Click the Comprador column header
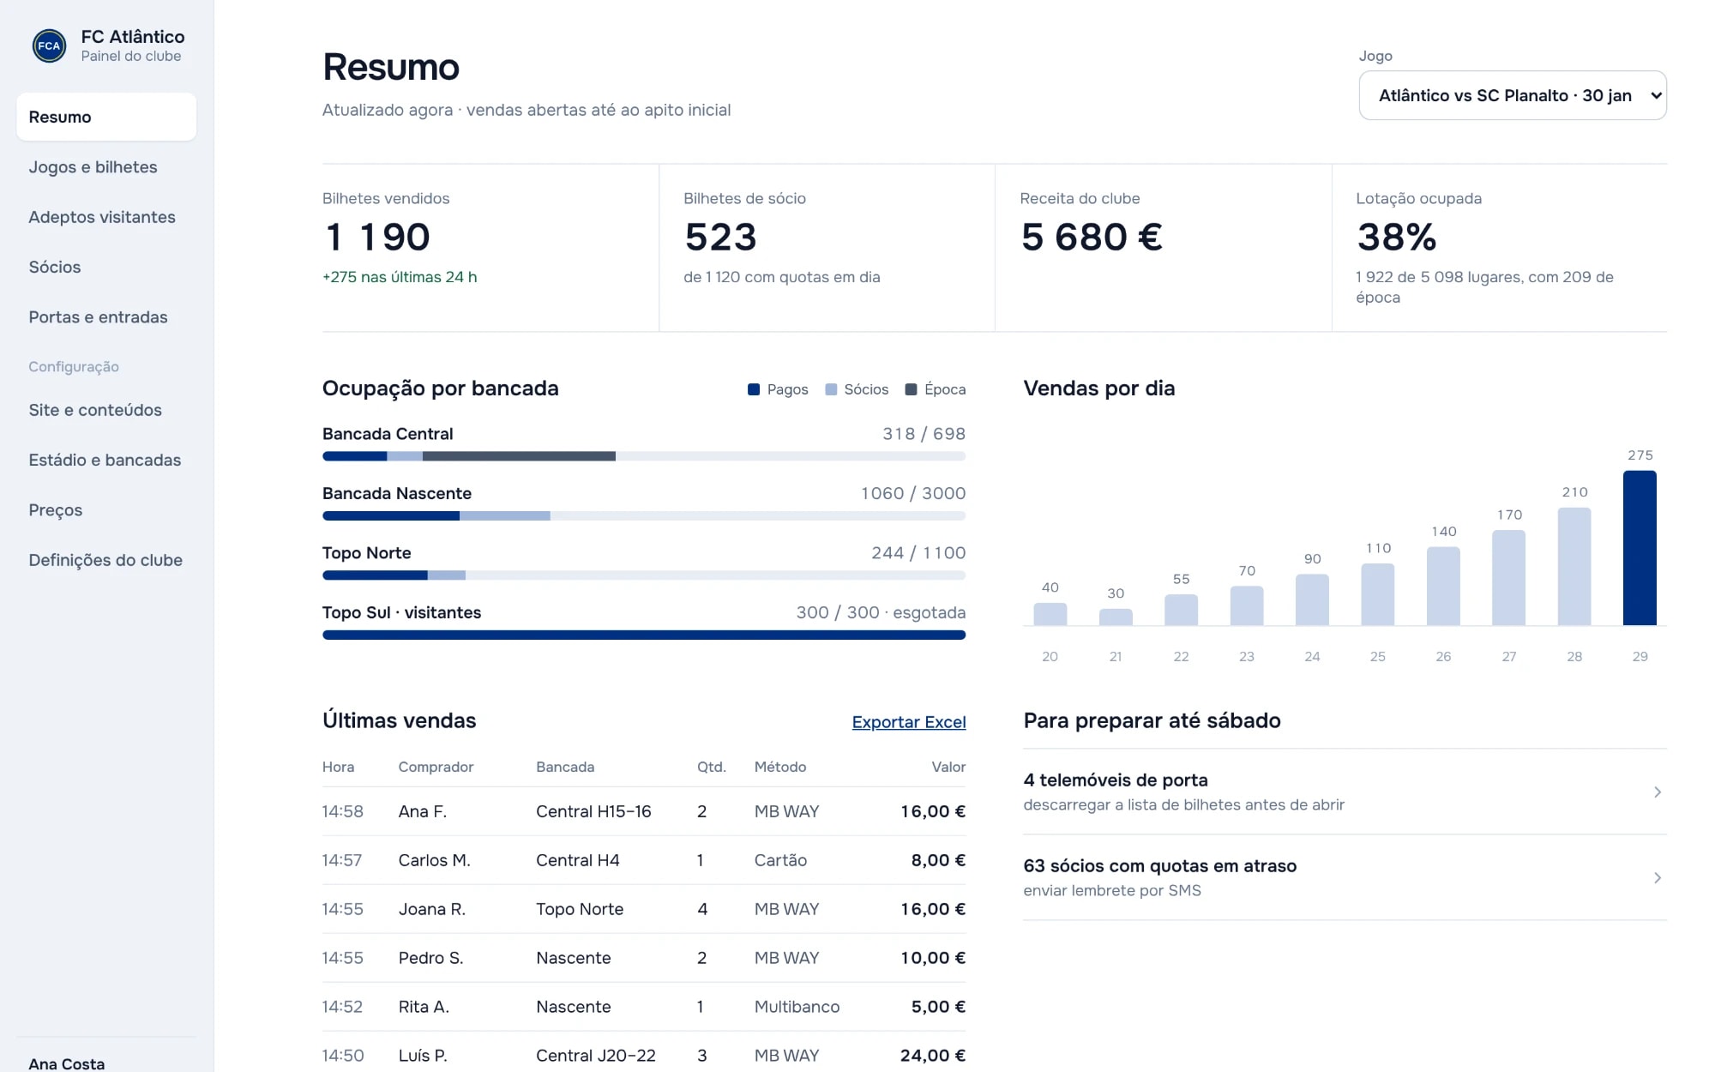 (436, 767)
